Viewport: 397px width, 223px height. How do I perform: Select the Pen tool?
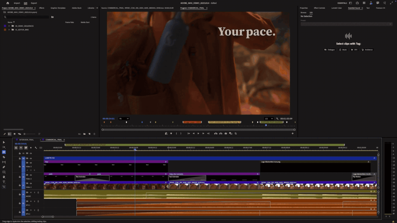[x=4, y=167]
